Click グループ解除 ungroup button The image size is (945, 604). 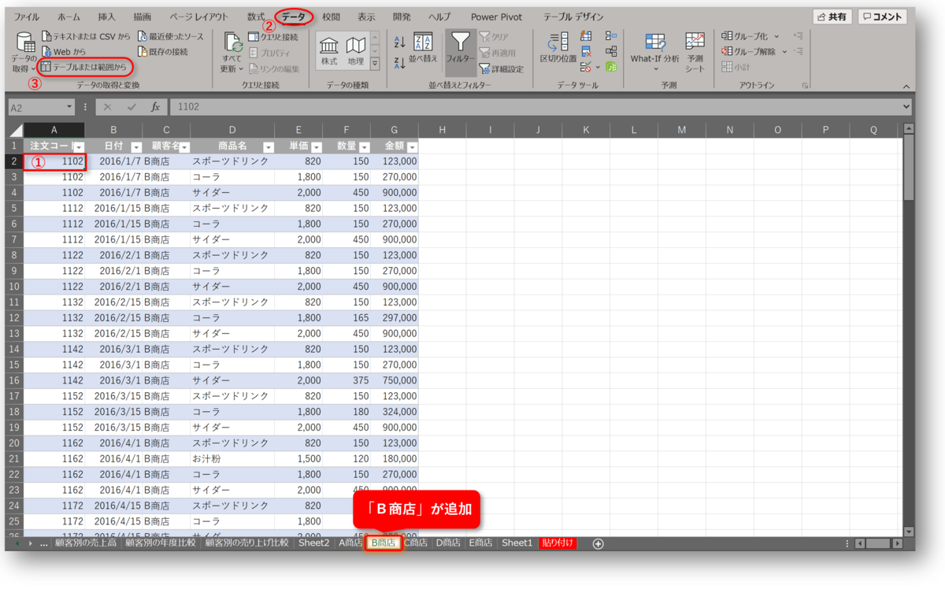pyautogui.click(x=749, y=52)
